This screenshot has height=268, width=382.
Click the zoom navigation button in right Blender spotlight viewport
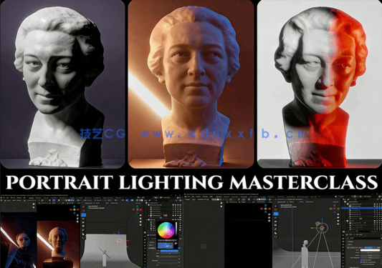click(x=338, y=214)
